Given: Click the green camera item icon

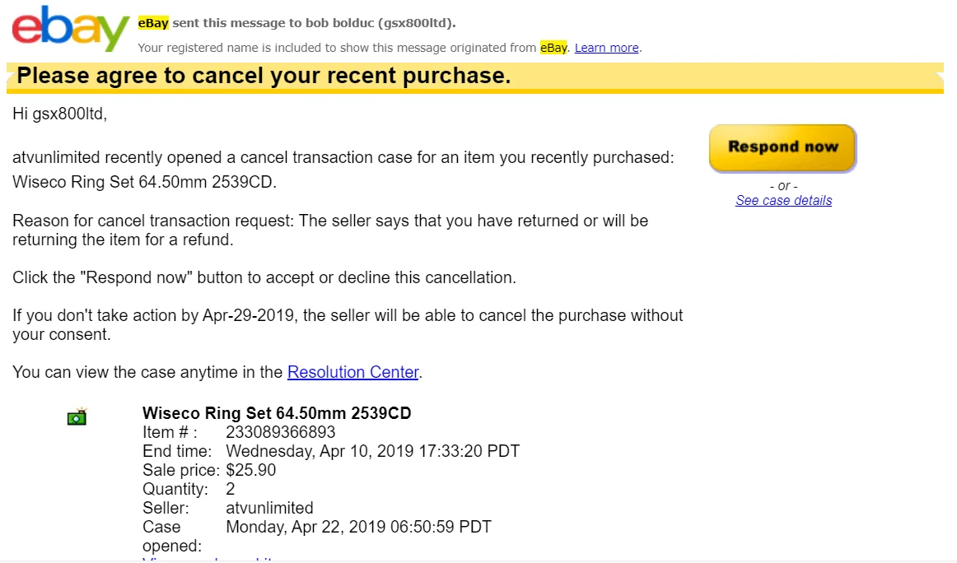Looking at the screenshot, I should [x=77, y=417].
